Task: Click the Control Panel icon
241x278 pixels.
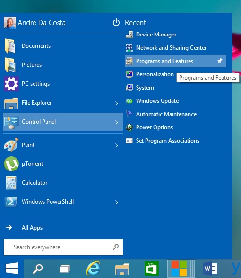Action: pos(11,123)
